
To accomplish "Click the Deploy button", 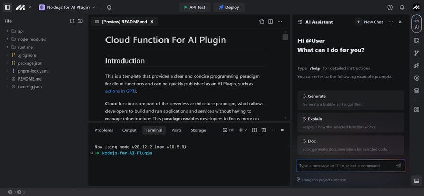I will point(229,7).
